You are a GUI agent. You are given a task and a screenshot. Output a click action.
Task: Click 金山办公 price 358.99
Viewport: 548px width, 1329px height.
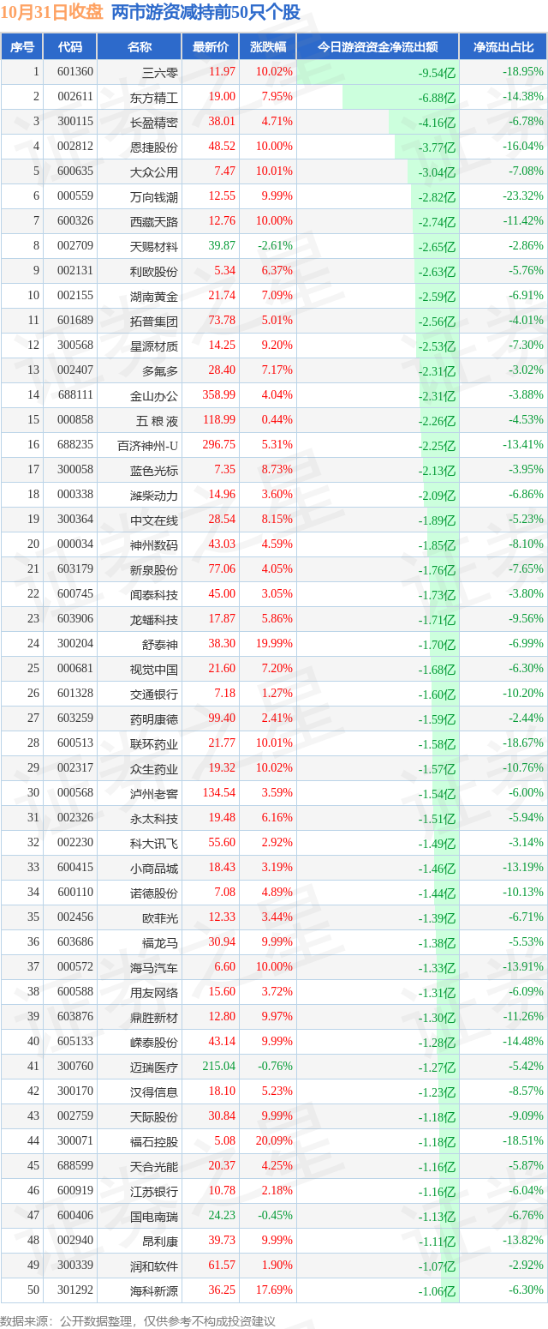point(218,395)
